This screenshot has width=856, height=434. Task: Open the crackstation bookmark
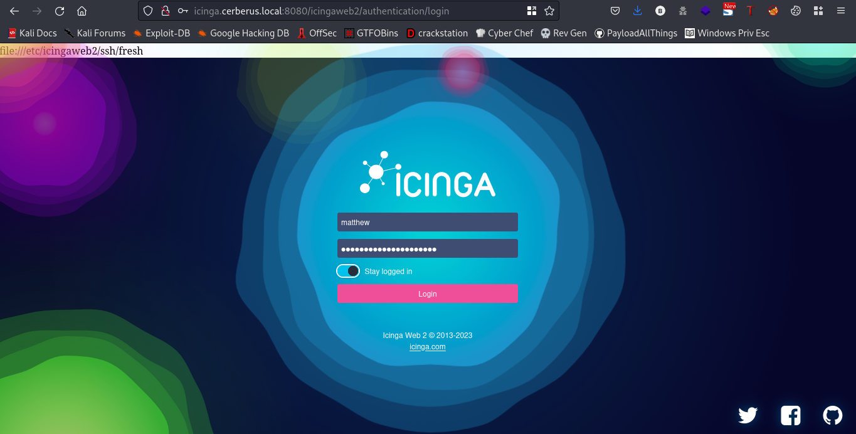tap(437, 33)
